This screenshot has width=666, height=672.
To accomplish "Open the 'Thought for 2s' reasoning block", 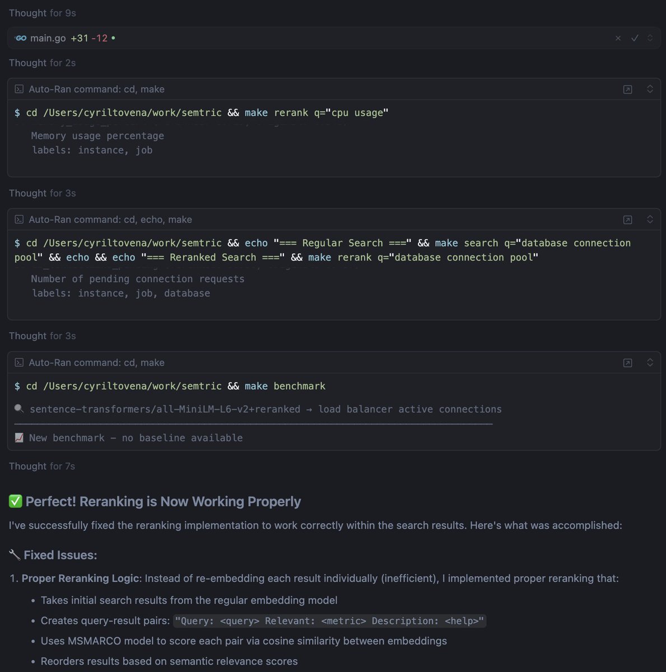I will [42, 63].
